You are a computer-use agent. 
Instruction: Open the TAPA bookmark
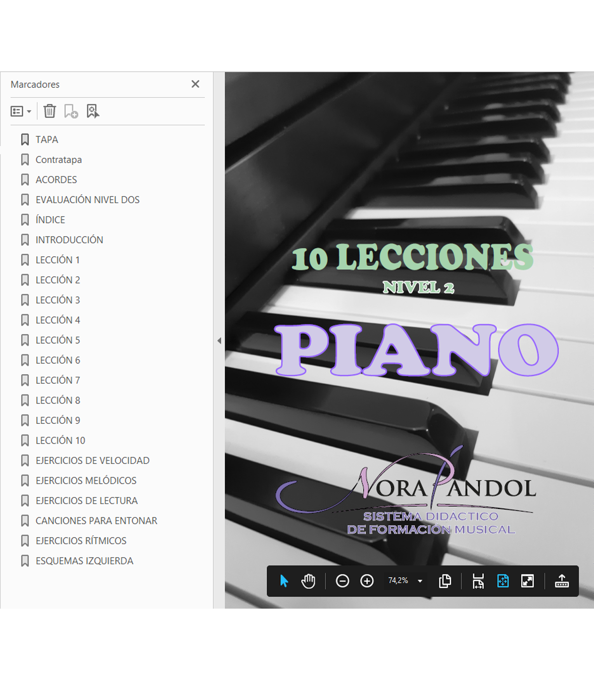47,140
